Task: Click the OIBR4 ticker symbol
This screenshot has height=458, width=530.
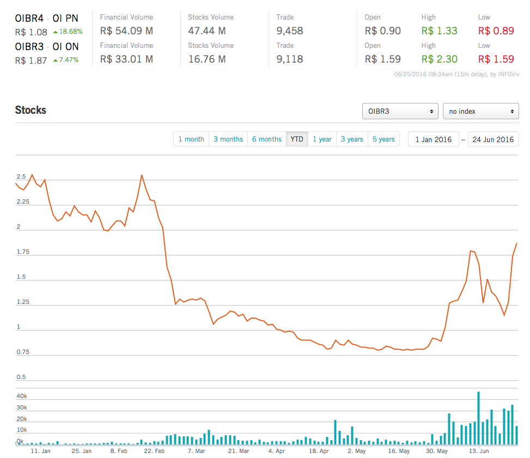Action: [x=29, y=18]
